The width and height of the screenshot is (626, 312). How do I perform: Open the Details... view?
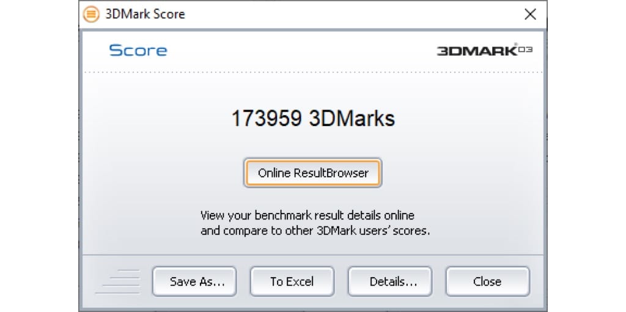pos(390,281)
